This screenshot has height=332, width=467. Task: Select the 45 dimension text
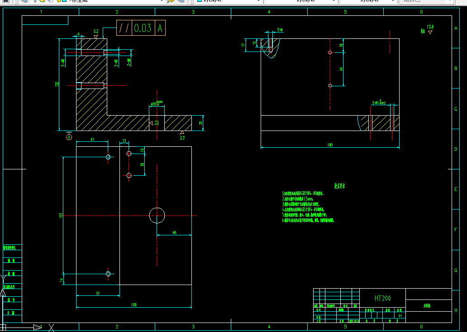coord(174,233)
